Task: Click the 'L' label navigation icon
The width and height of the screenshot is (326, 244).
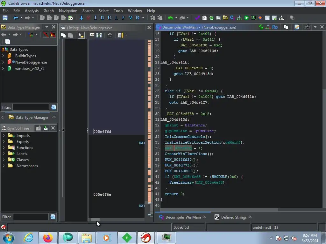Action: click(x=116, y=18)
